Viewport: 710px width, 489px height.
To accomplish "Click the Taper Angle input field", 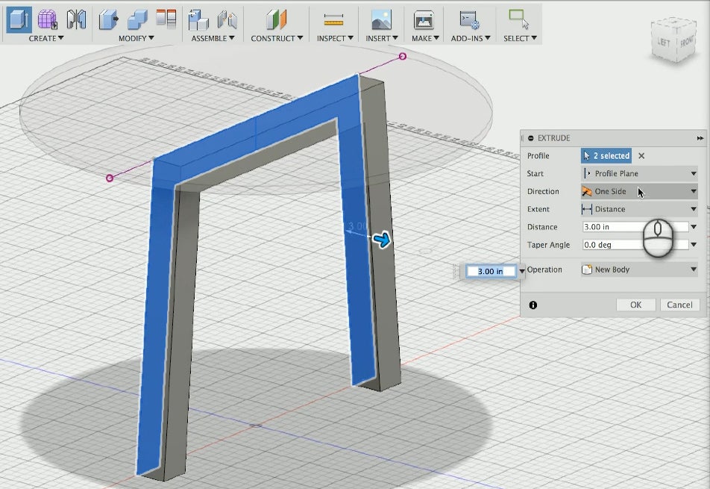I will click(x=635, y=245).
